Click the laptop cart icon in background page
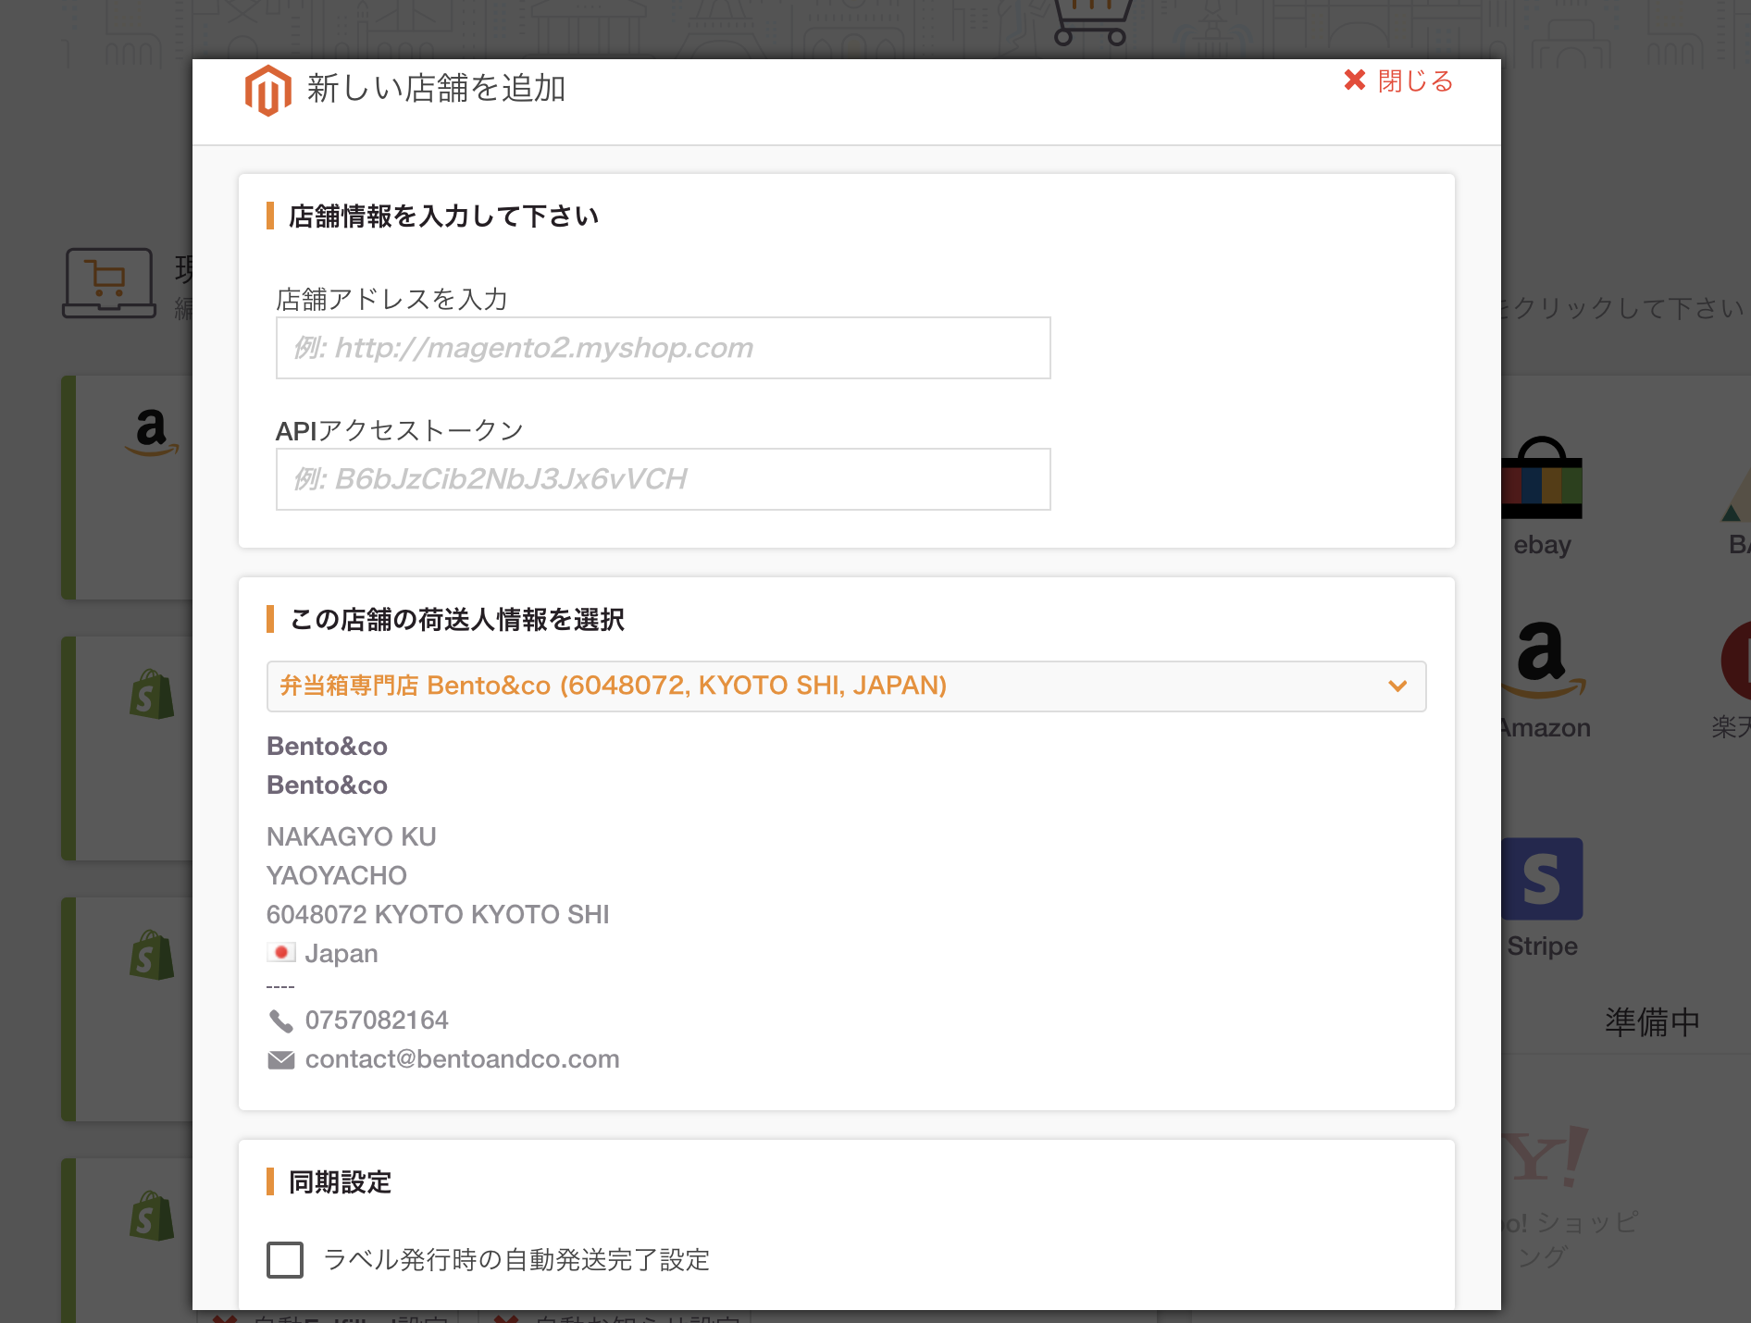The height and width of the screenshot is (1323, 1751). tap(109, 283)
